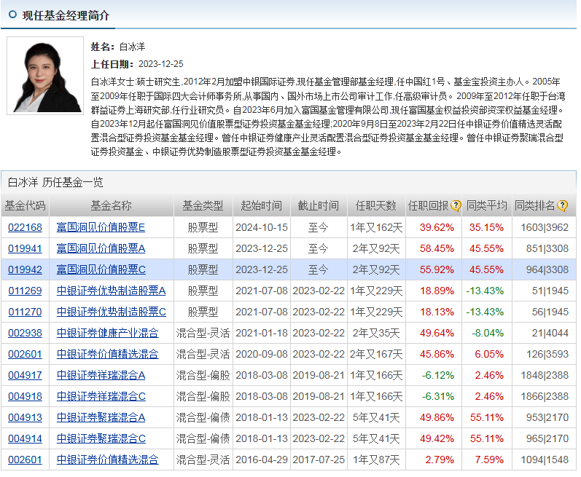Open 中银证券聚瑞混合A fund page
This screenshot has height=477, width=581.
(x=101, y=417)
